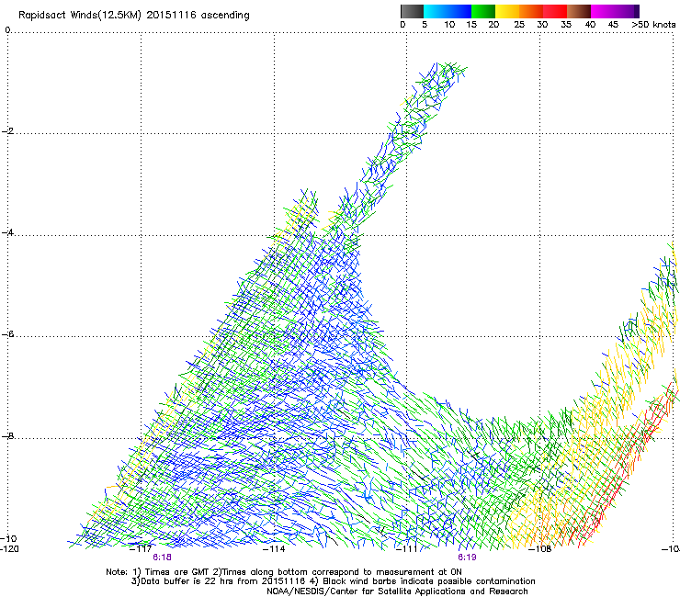Click the 'Rapidscat Winds(12.5KM) 20151116 ascending' title
The height and width of the screenshot is (597, 680).
coord(134,16)
